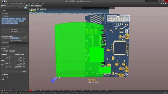Toggle the Components selection filter
Image resolution: width=168 pixels, height=94 pixels.
(x=5, y=19)
